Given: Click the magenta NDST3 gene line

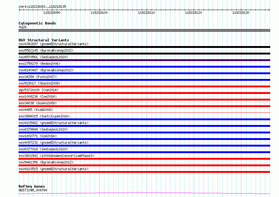Looking at the screenshot, I should click(x=144, y=193).
